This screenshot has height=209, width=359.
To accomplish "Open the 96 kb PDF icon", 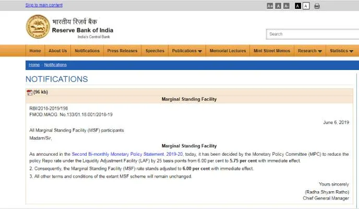I will click(x=29, y=92).
